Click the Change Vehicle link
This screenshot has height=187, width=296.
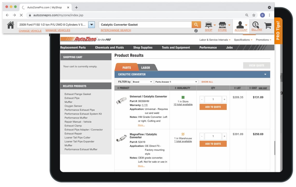point(30,31)
